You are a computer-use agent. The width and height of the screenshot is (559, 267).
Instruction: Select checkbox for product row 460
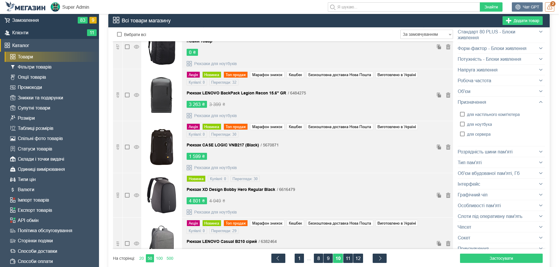point(127,195)
